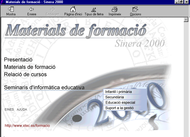Click the Mostra toolbar icon
This screenshot has width=190, height=137.
(x=11, y=9)
